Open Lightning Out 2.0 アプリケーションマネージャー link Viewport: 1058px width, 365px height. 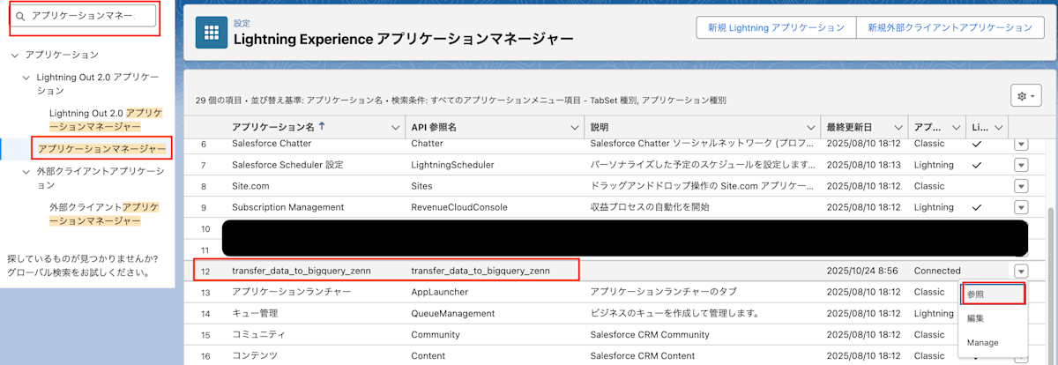(107, 119)
